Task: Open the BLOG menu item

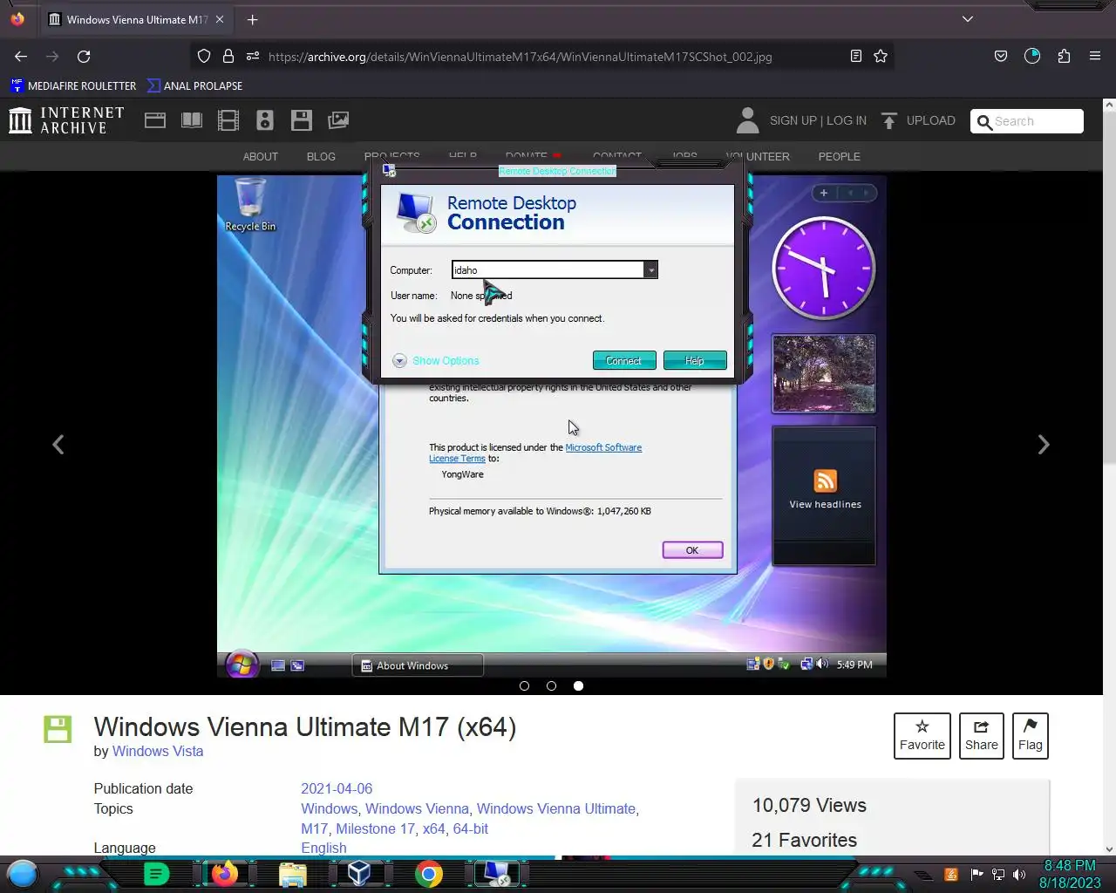Action: point(321,156)
